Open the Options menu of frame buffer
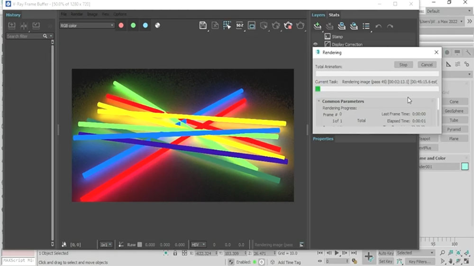The width and height of the screenshot is (474, 266). coord(120,14)
